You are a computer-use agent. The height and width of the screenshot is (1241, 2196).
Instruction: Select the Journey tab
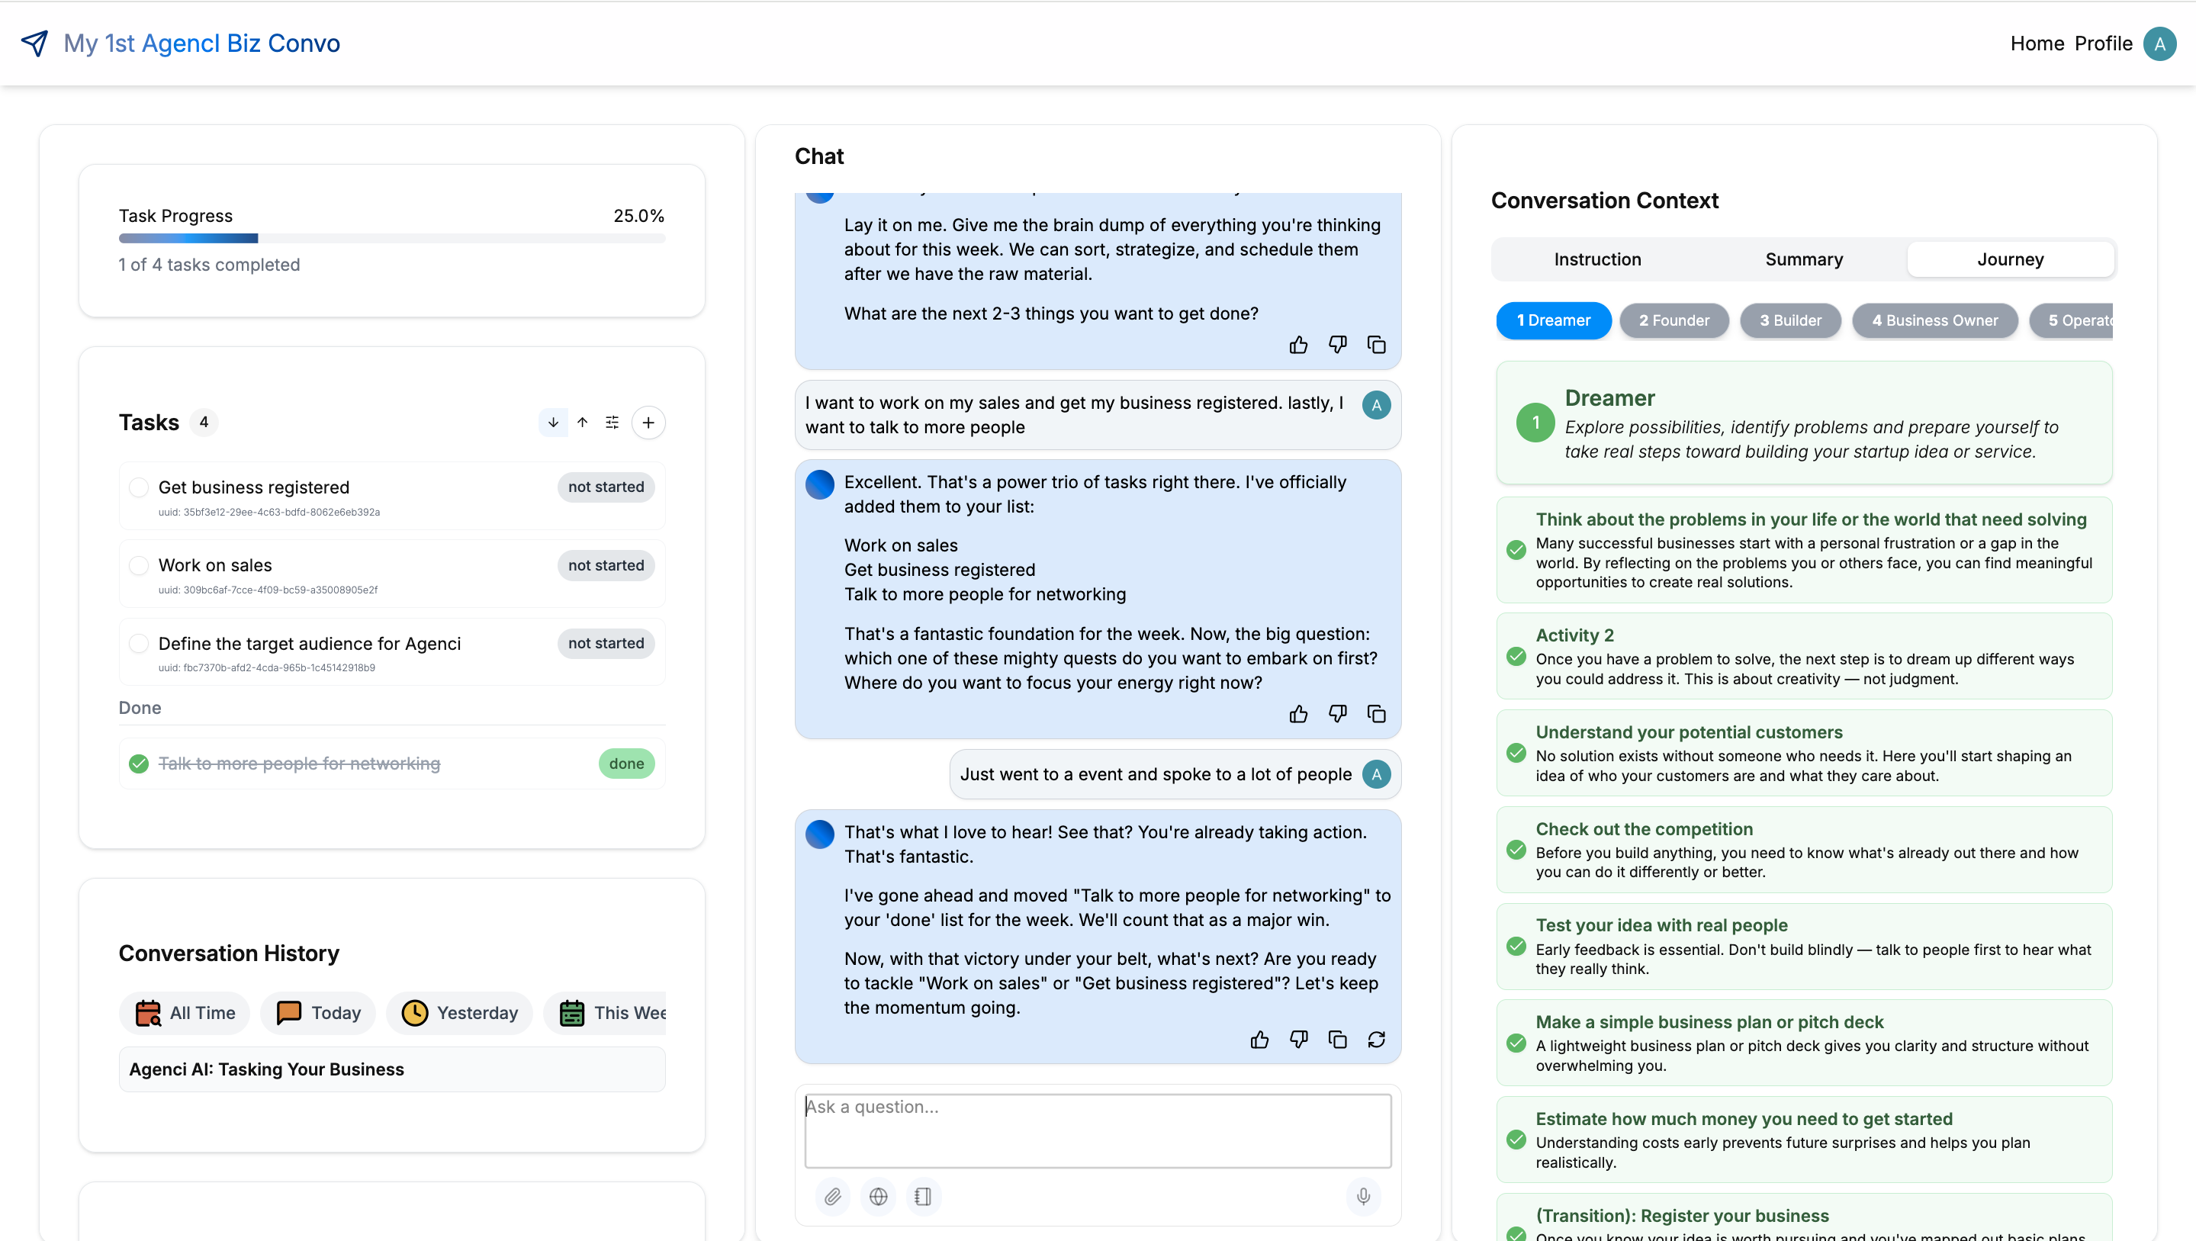point(2010,259)
